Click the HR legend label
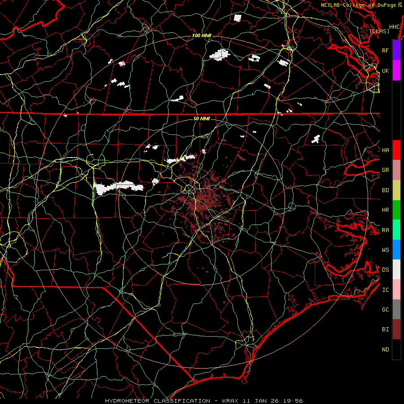Viewport: 404px width, 404px height. click(x=385, y=210)
